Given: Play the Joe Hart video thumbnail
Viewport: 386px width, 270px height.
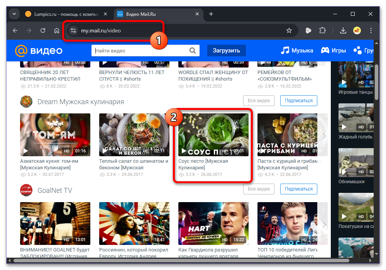Looking at the screenshot, I should point(213,224).
